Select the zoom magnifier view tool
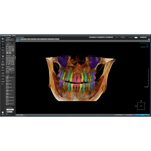Viewport: 151px width, 151px height. (10, 47)
